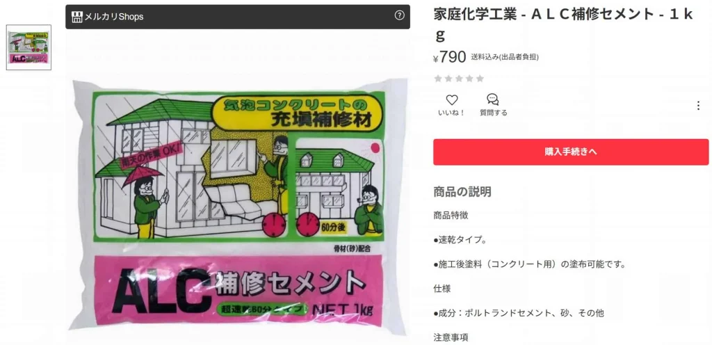Click the メルカリShops banner text
712x345 pixels.
coord(114,17)
